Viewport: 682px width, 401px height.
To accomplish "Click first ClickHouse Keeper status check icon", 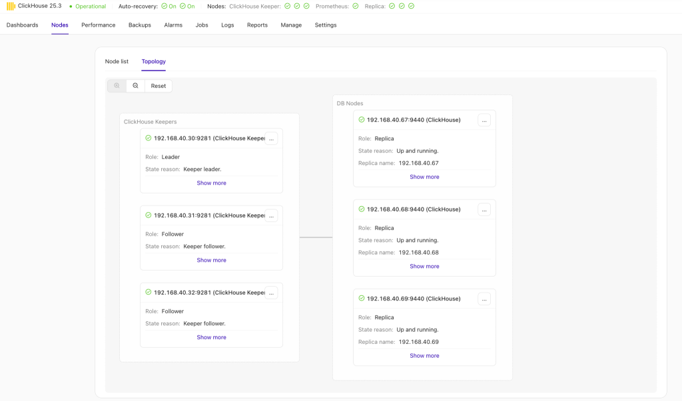I will tap(288, 6).
